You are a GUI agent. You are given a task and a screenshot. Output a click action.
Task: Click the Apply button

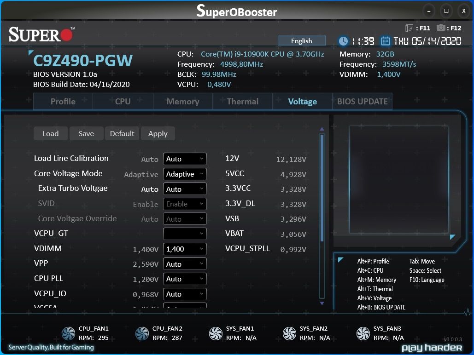[x=158, y=133]
